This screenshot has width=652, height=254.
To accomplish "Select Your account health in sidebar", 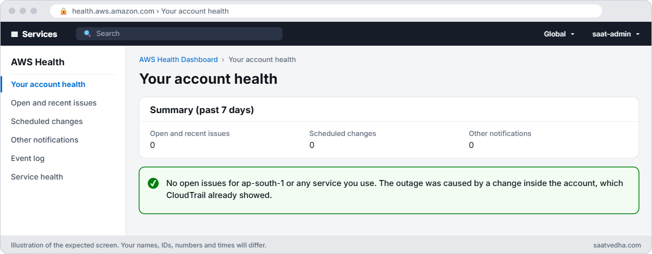I will click(48, 84).
